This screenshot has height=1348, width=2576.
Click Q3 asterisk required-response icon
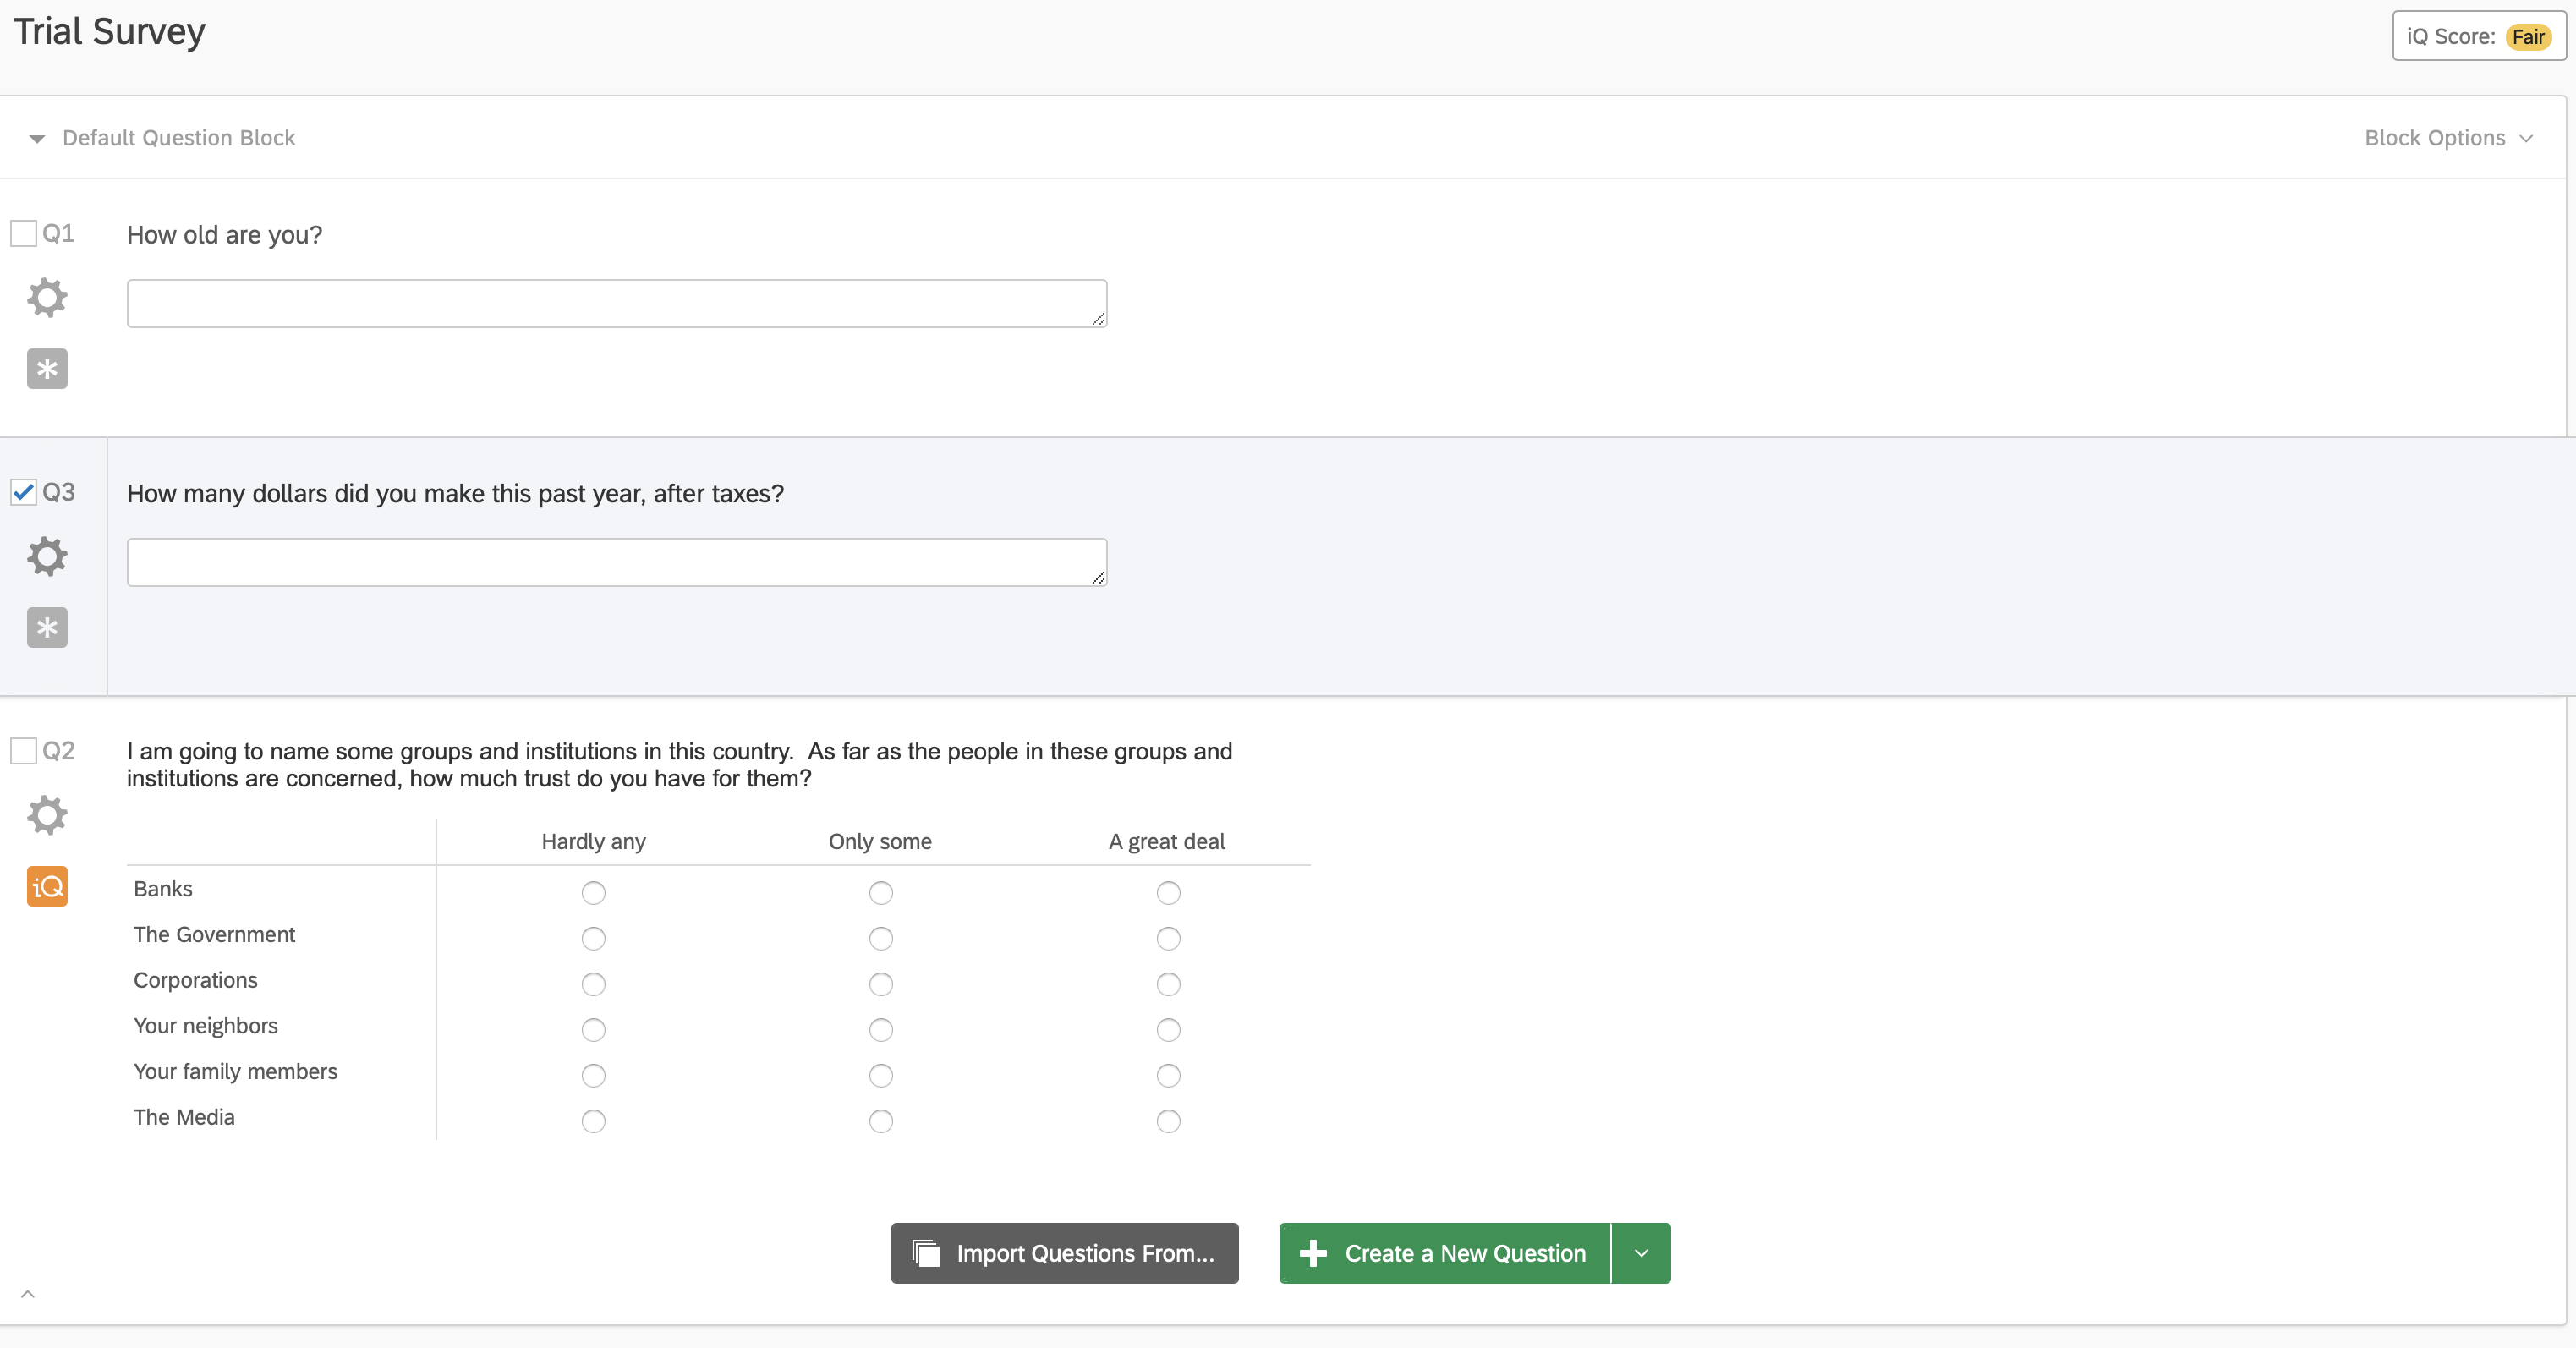click(47, 628)
